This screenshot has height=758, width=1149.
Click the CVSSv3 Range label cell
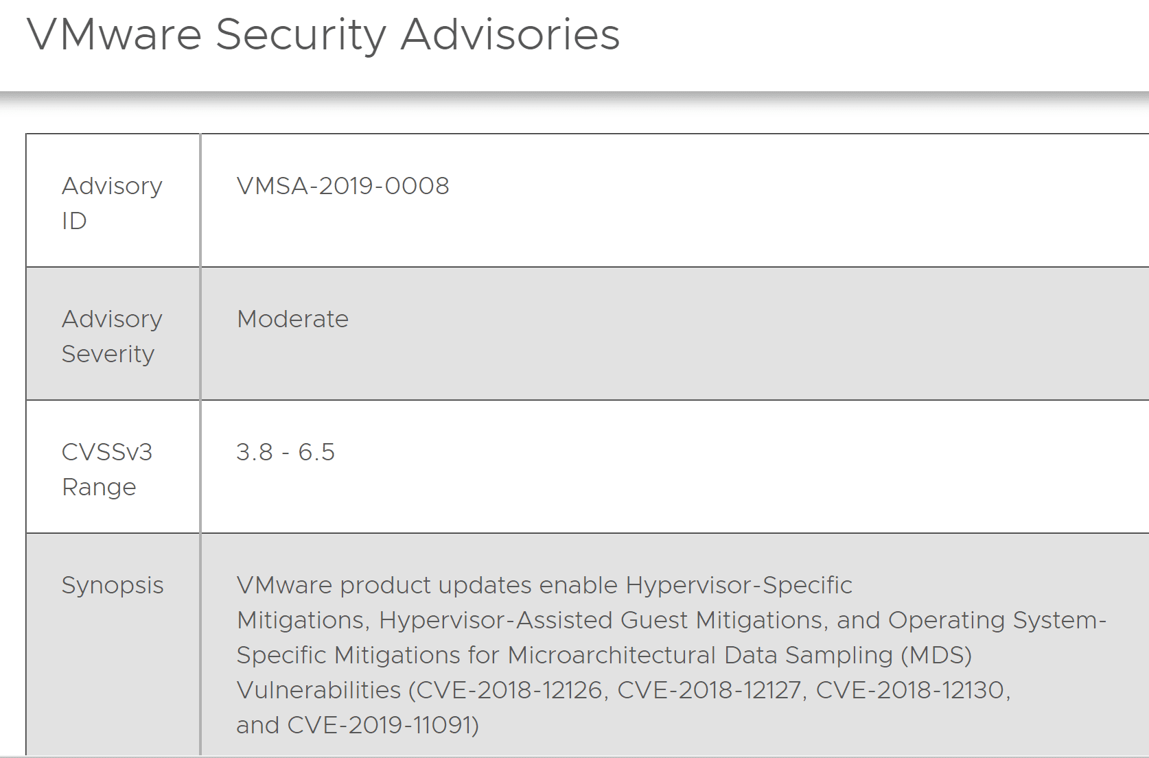pos(107,469)
